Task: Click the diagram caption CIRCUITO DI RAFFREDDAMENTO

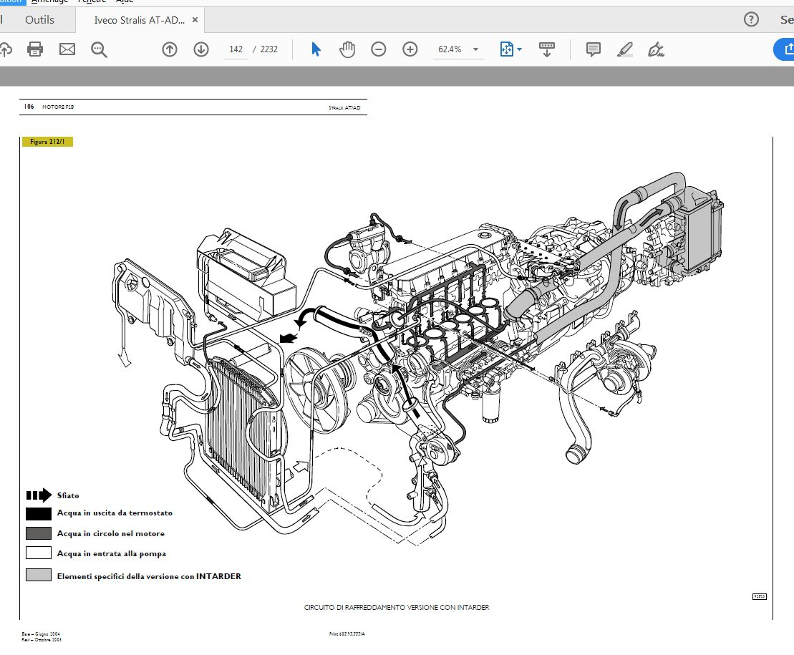Action: 397,607
